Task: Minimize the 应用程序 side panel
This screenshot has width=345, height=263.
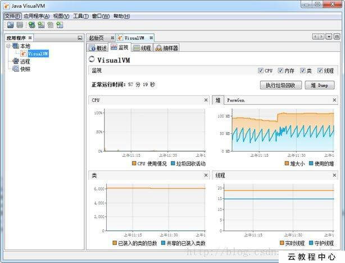Action: (x=80, y=38)
